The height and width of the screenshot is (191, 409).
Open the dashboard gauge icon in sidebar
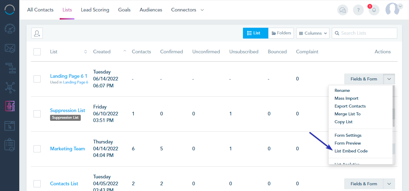point(10,29)
